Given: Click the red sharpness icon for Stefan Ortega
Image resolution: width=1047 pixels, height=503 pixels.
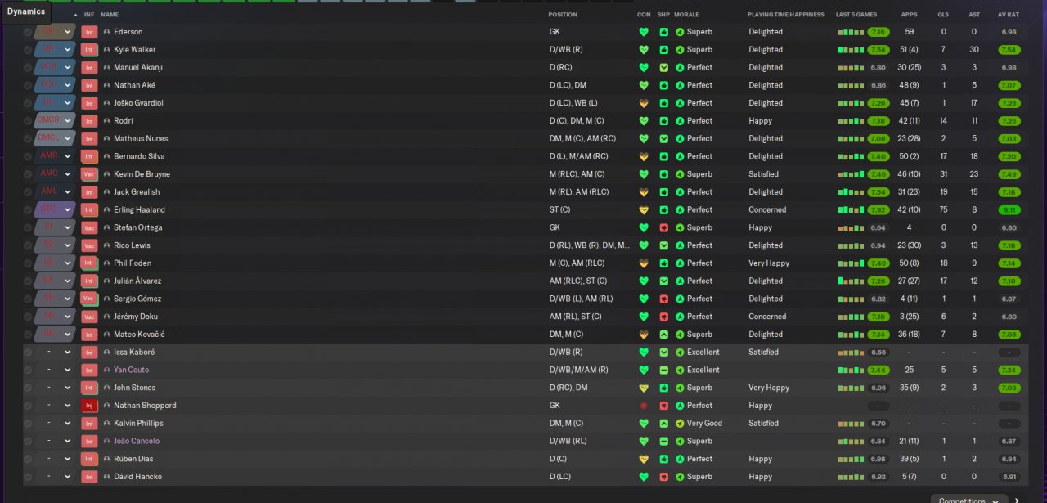Looking at the screenshot, I should 664,227.
